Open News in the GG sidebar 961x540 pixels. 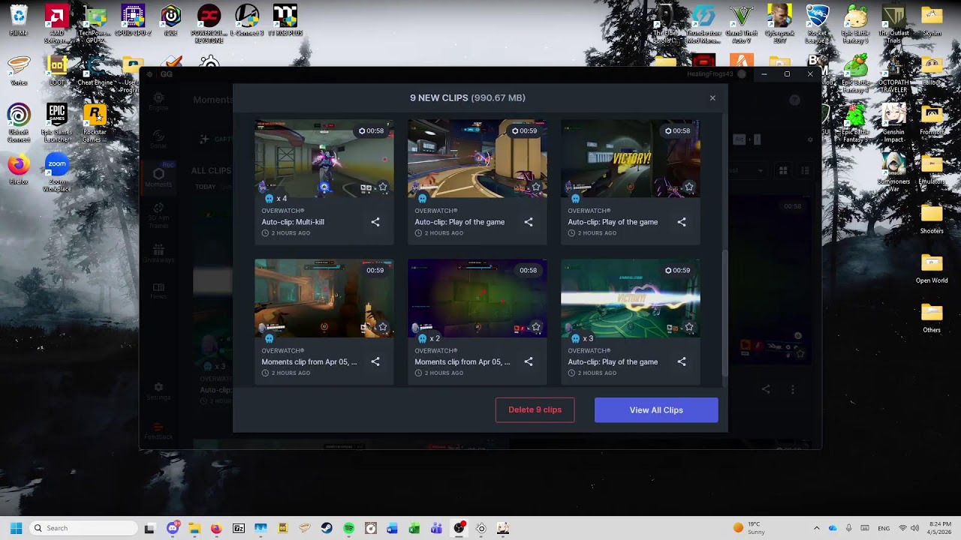click(158, 291)
